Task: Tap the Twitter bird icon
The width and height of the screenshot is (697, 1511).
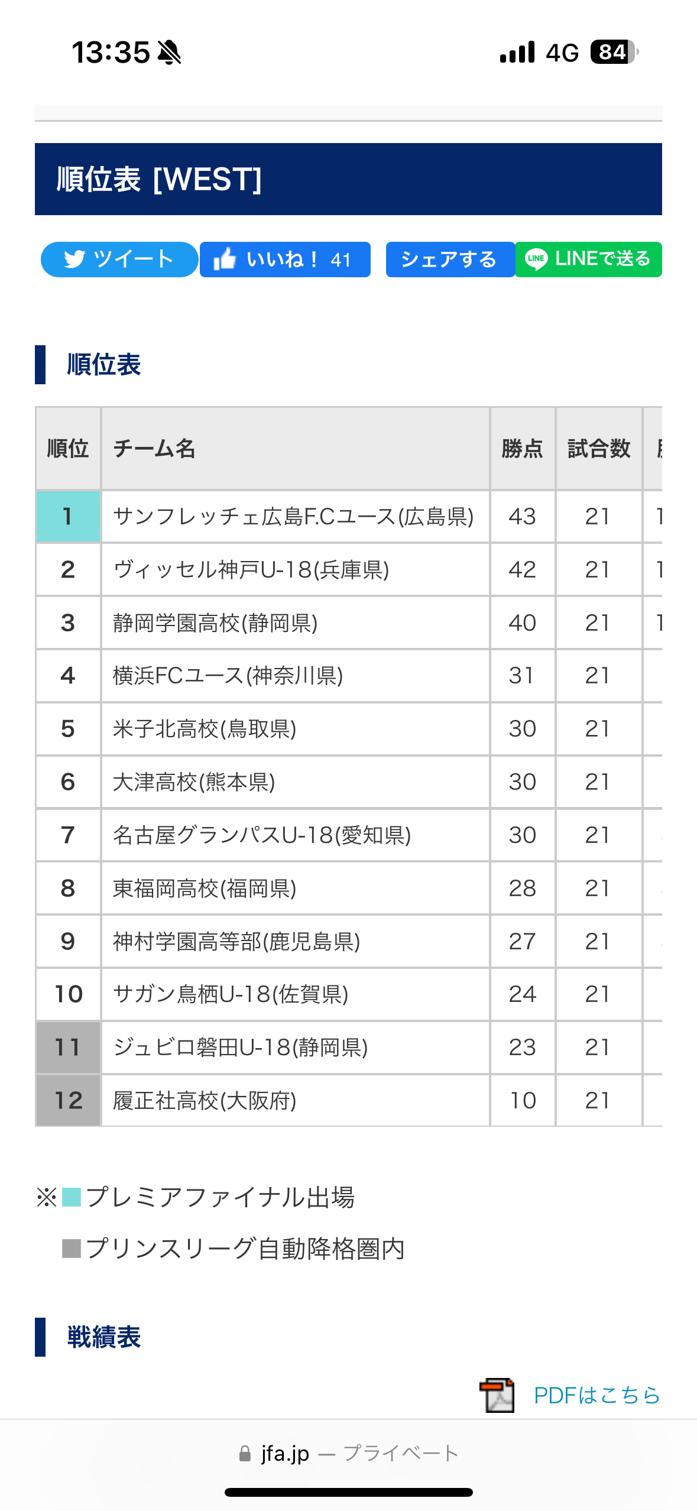Action: 74,260
